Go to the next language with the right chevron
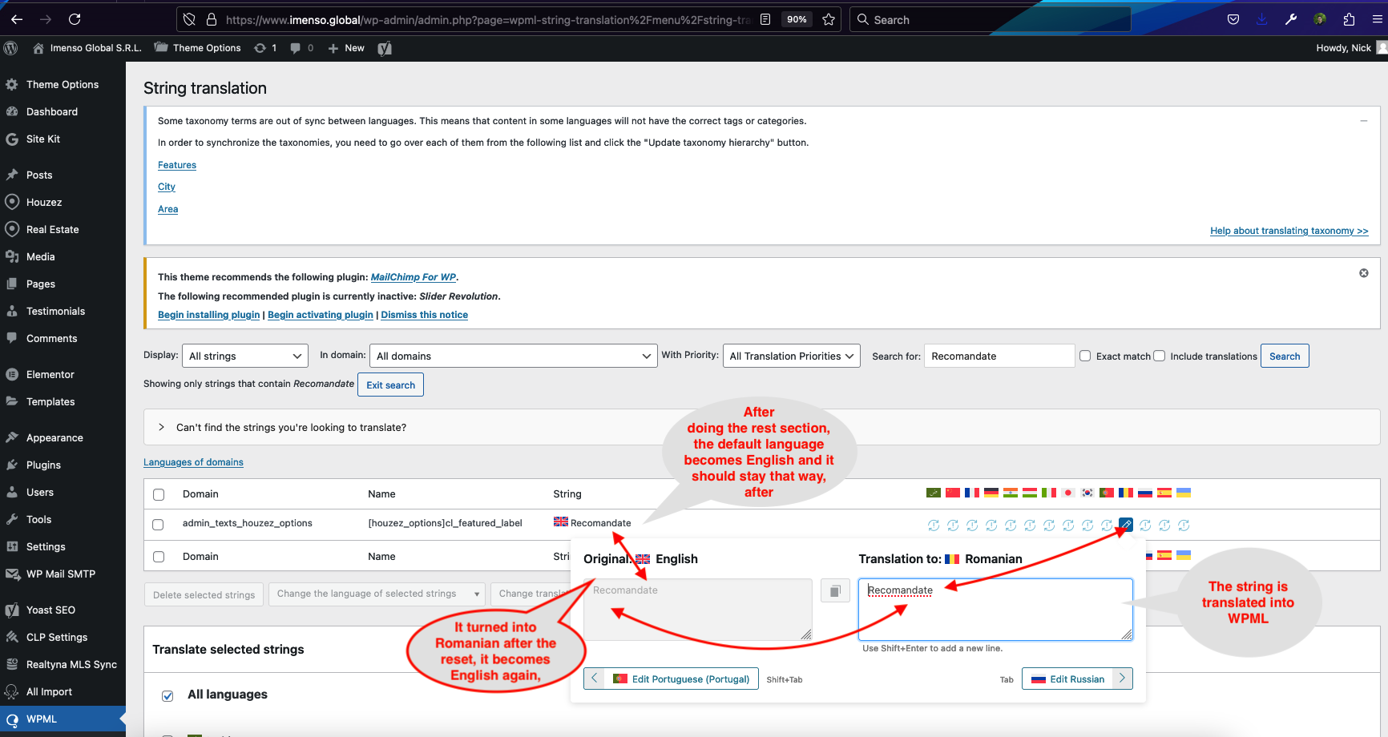1388x737 pixels. click(x=1122, y=679)
